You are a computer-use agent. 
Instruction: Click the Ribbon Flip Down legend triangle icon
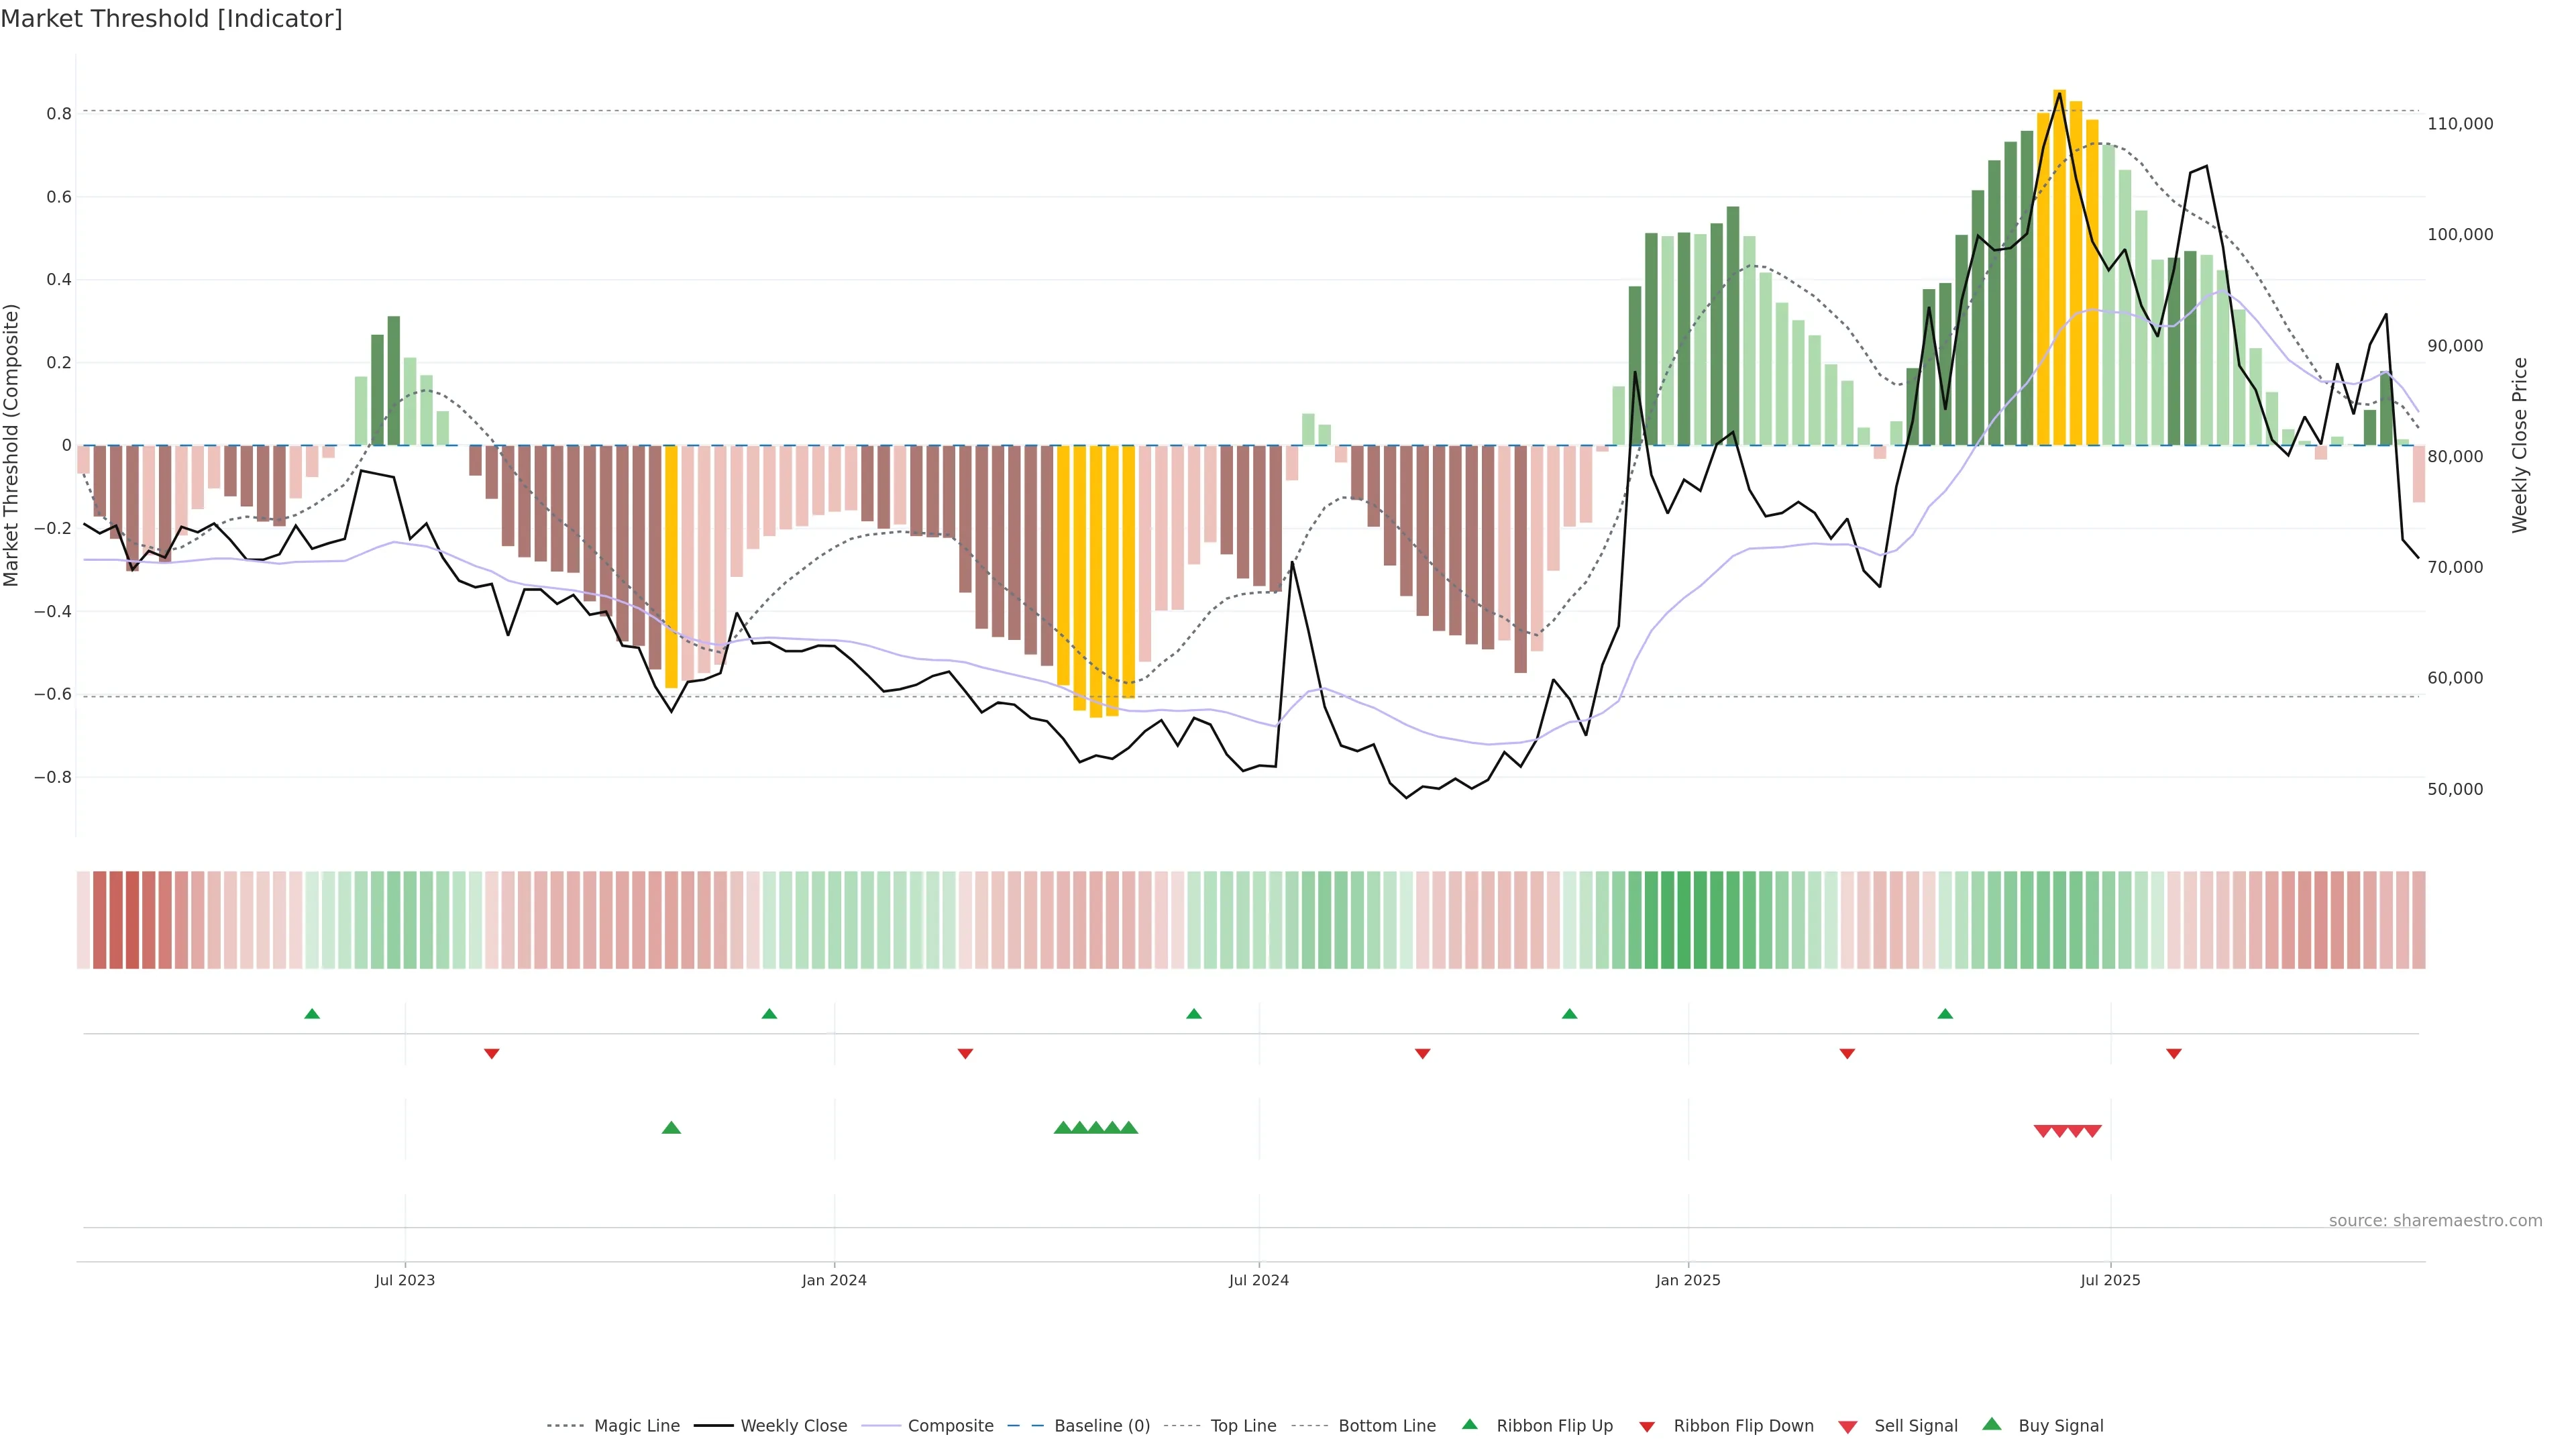[x=1647, y=1427]
